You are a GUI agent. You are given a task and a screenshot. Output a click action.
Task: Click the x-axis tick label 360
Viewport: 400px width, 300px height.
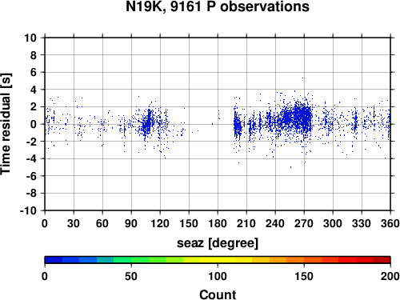pos(390,223)
